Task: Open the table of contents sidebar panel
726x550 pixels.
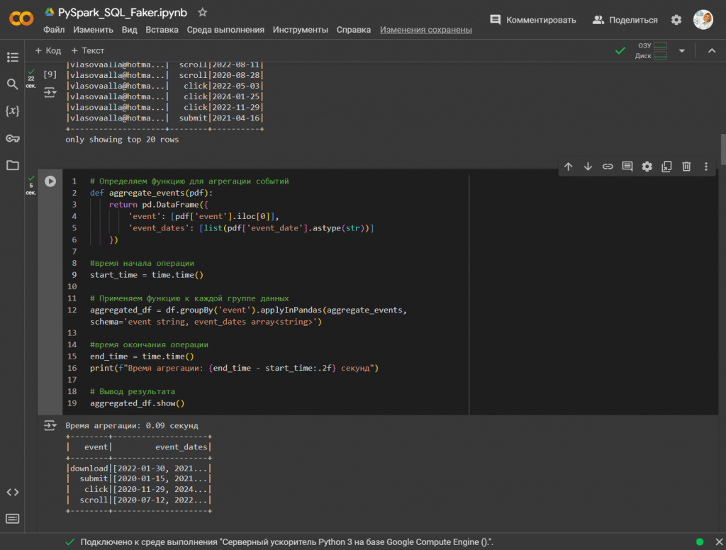Action: coord(11,57)
